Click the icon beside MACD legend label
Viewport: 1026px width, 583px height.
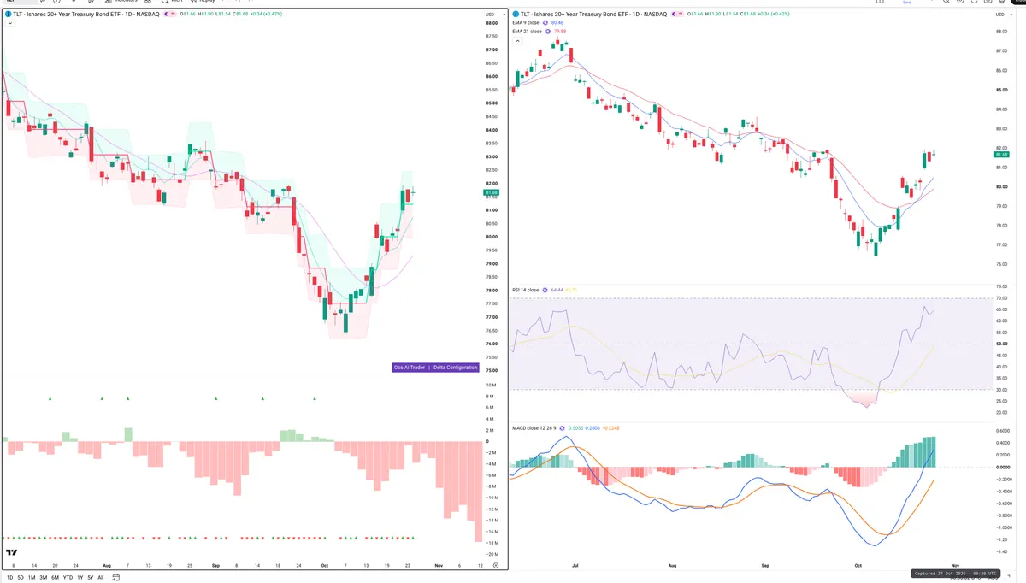[x=562, y=428]
